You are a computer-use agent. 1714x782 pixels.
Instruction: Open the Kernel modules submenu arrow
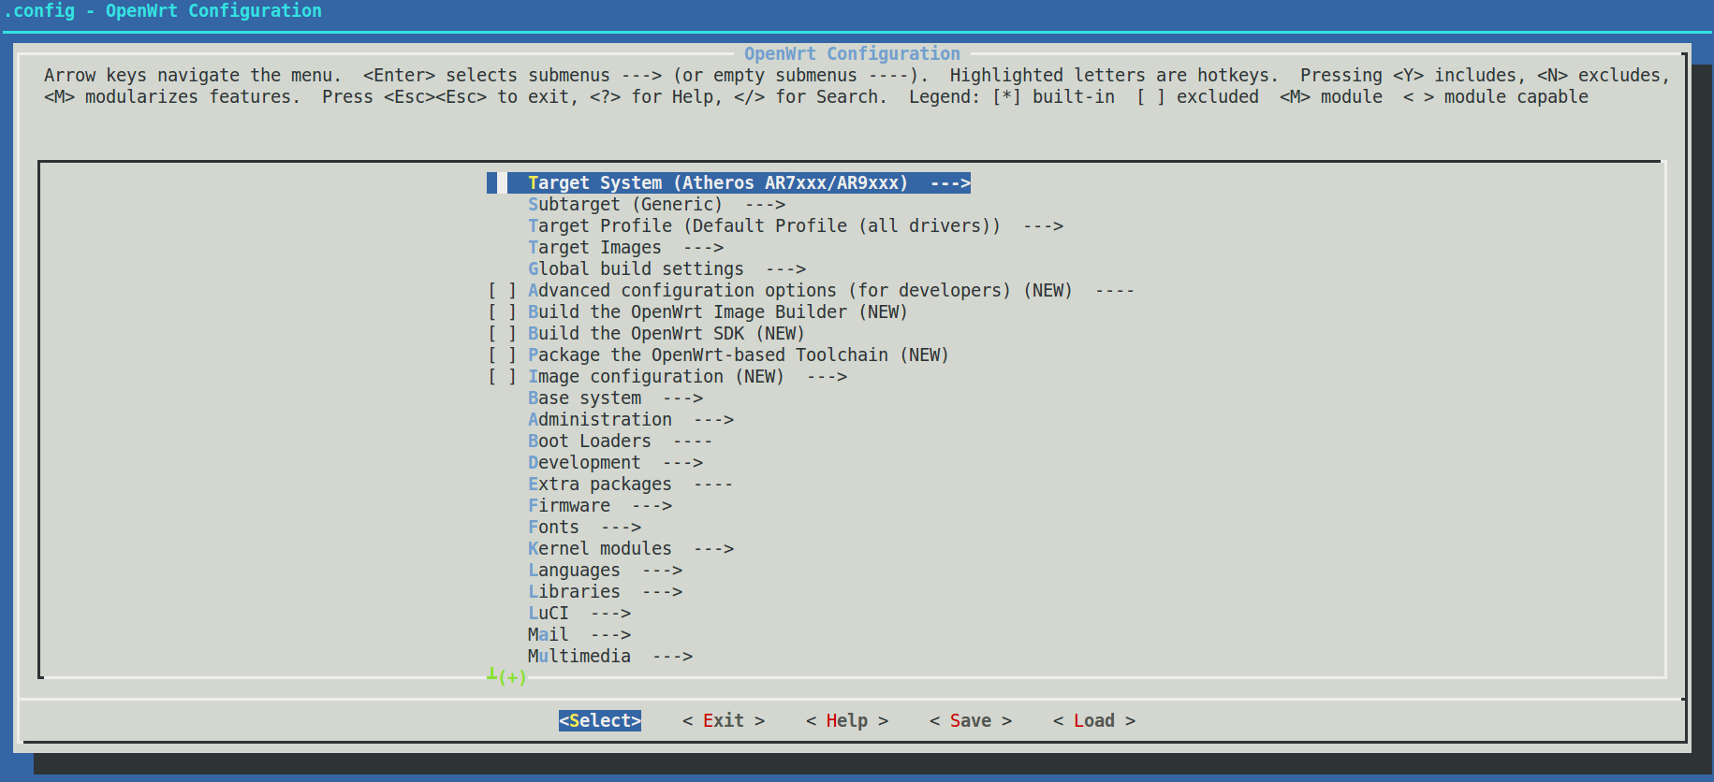(713, 549)
